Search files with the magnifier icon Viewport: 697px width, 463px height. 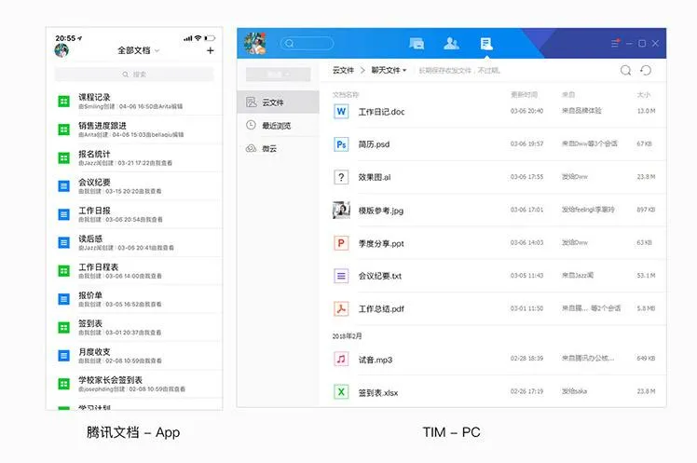pos(625,70)
